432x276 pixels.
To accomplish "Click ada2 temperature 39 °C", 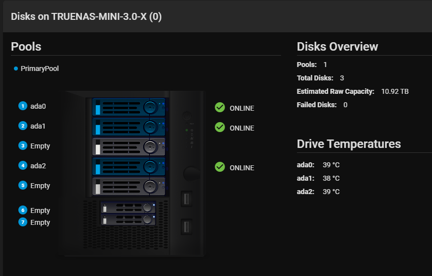I will [331, 192].
